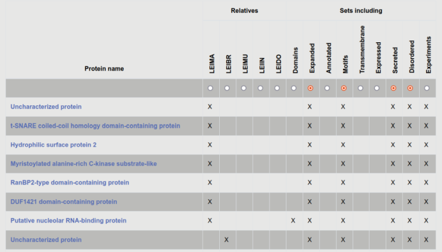Screen dimensions: 442x252
Task: Select the LEIMA relatives radio button
Action: click(210, 88)
